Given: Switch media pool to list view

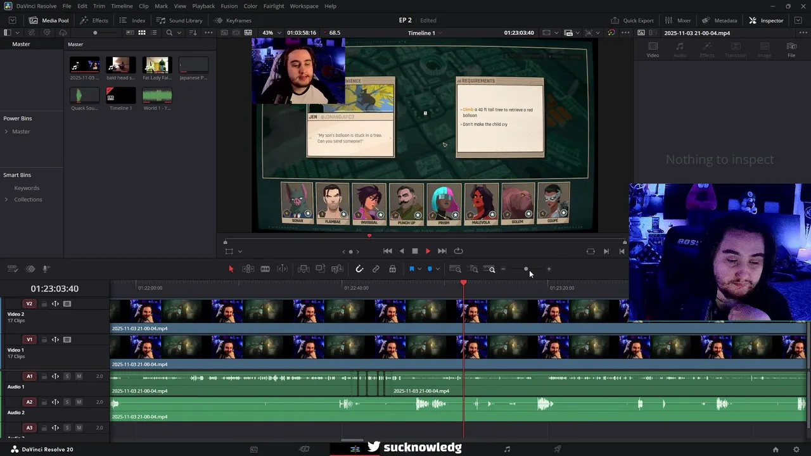Looking at the screenshot, I should 155,33.
